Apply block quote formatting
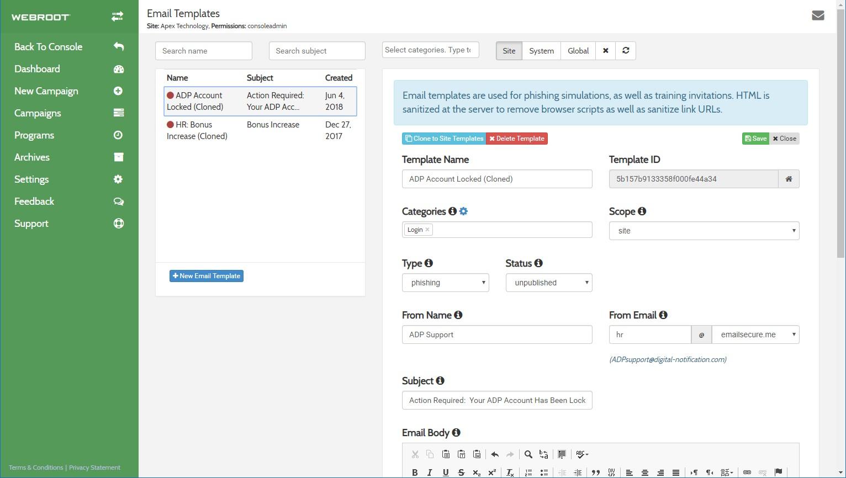Image resolution: width=846 pixels, height=478 pixels. pyautogui.click(x=596, y=472)
